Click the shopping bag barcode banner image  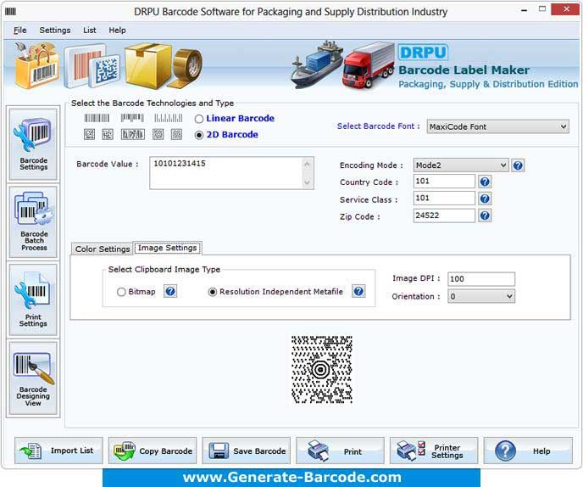tap(36, 65)
